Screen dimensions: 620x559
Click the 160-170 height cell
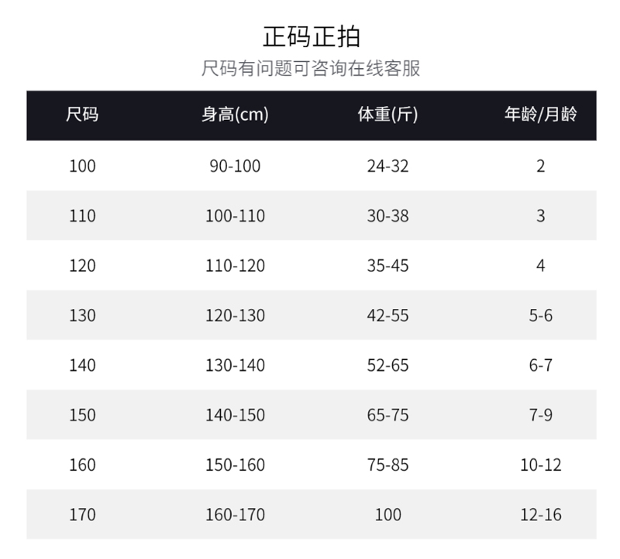click(x=235, y=515)
